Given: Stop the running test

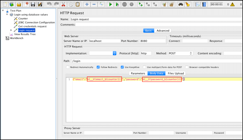Looking at the screenshot, I should [x=124, y=4].
